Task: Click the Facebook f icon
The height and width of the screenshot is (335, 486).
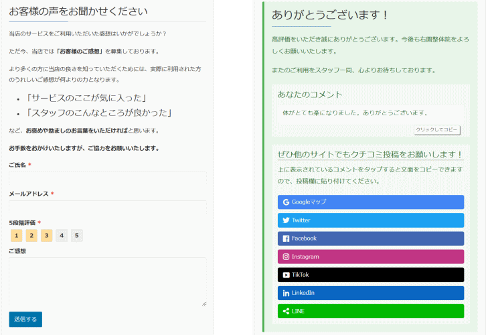Action: point(286,239)
